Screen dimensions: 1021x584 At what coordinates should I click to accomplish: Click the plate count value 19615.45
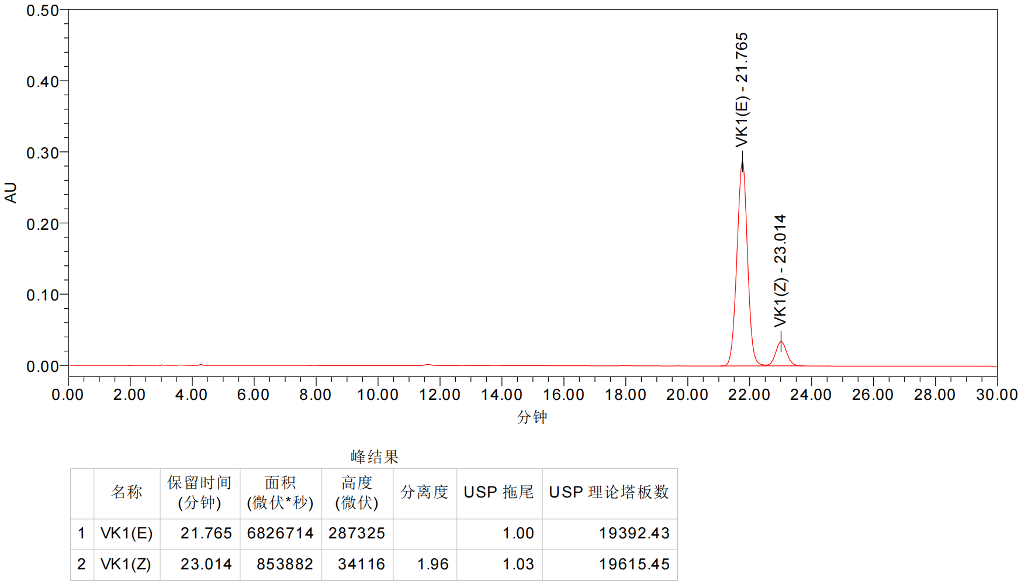634,564
